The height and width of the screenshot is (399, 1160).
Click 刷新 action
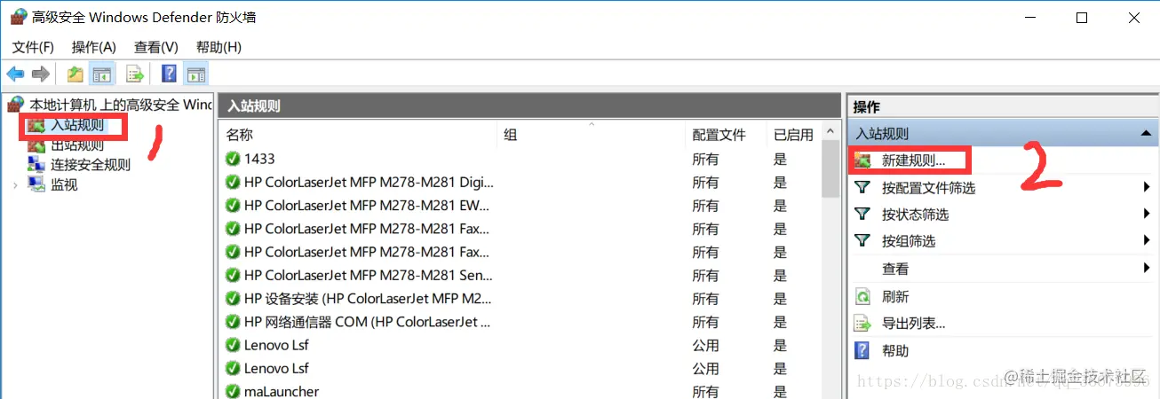click(895, 296)
